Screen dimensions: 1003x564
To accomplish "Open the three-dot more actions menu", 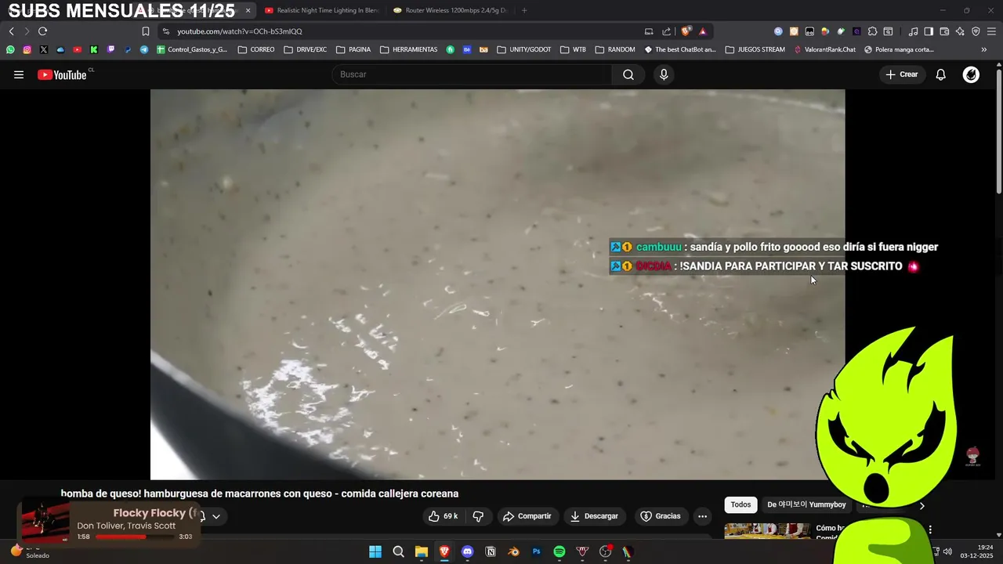I will (703, 516).
